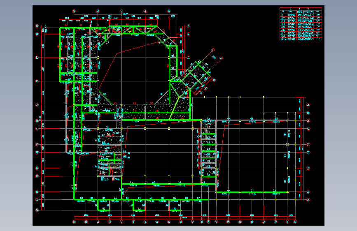
Task: Click the 350x175x7x11 section cell in table
Action: point(305,21)
